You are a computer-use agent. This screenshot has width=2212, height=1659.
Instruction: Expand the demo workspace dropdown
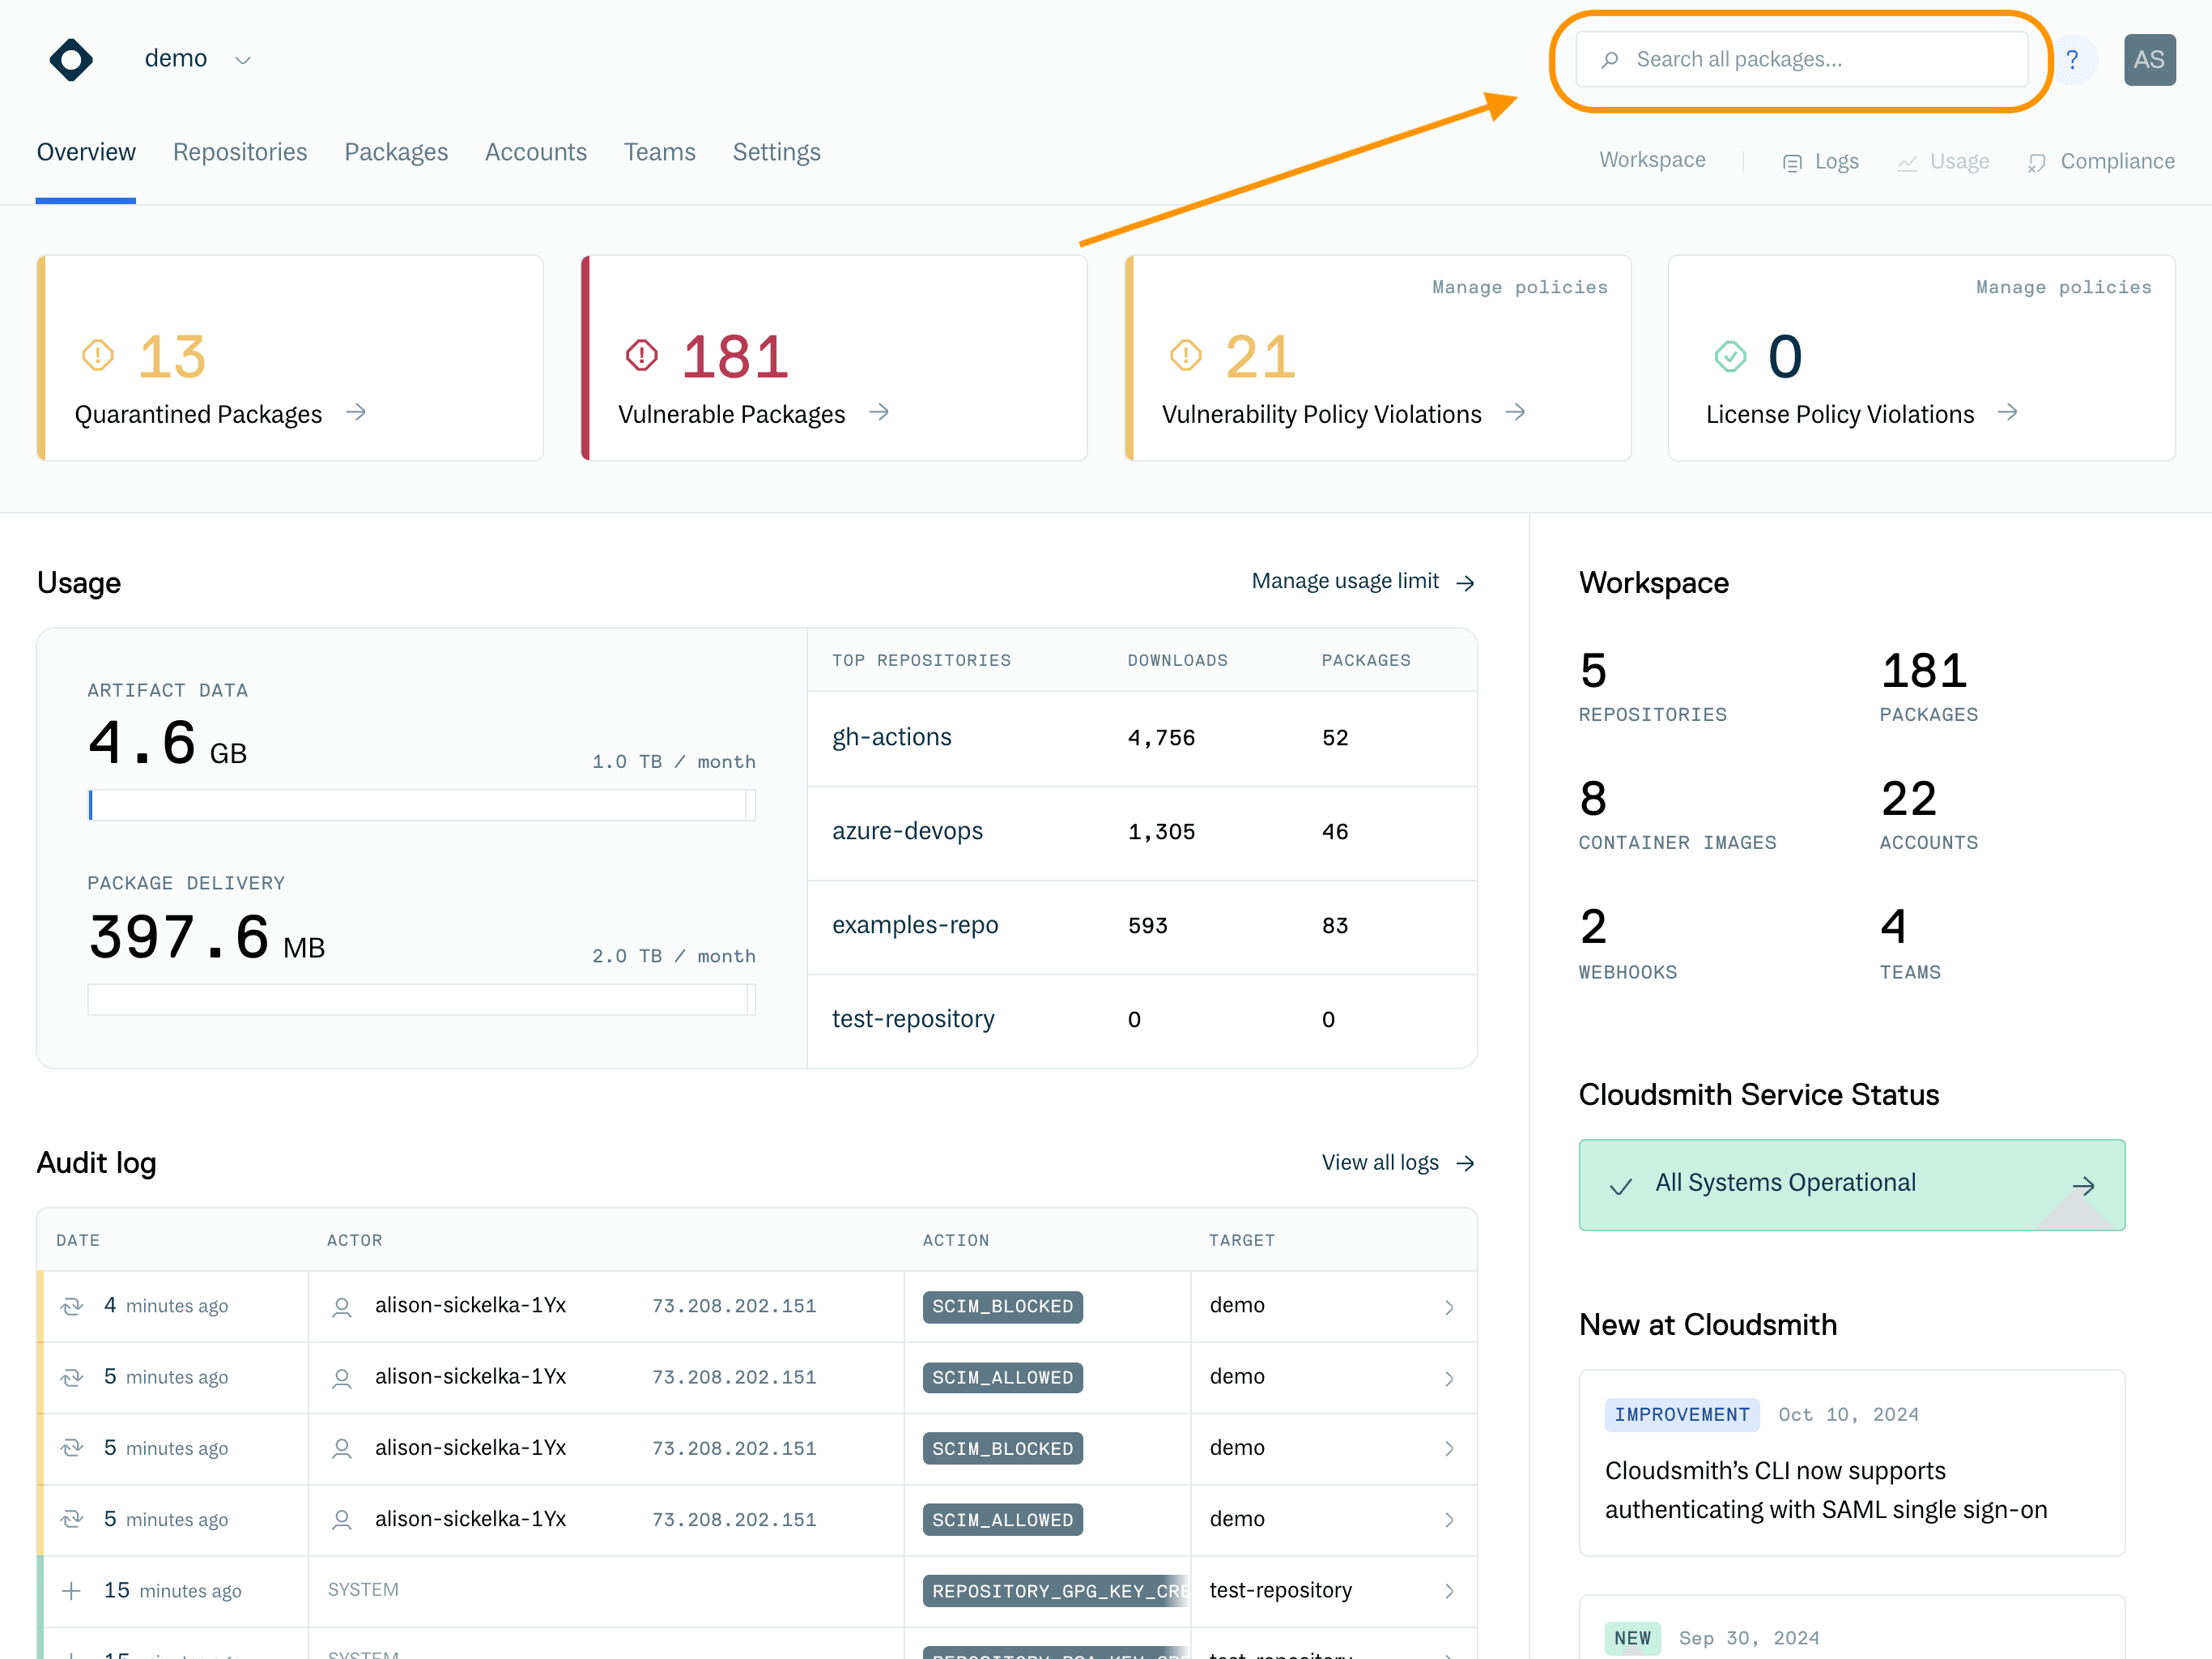click(x=242, y=60)
